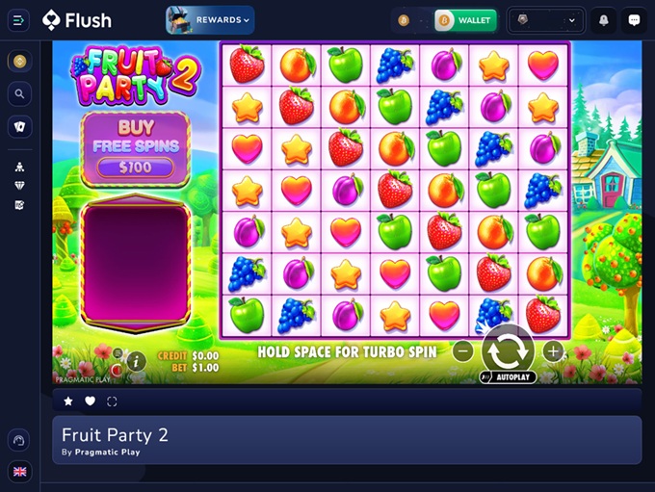This screenshot has height=492, width=655.
Task: Increase bet with the plus button
Action: tap(553, 351)
